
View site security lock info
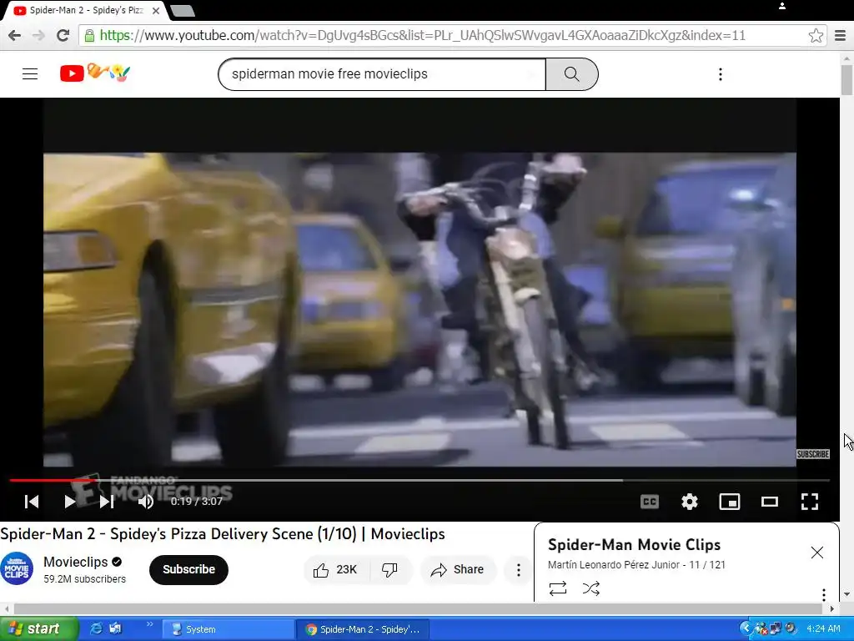(89, 35)
